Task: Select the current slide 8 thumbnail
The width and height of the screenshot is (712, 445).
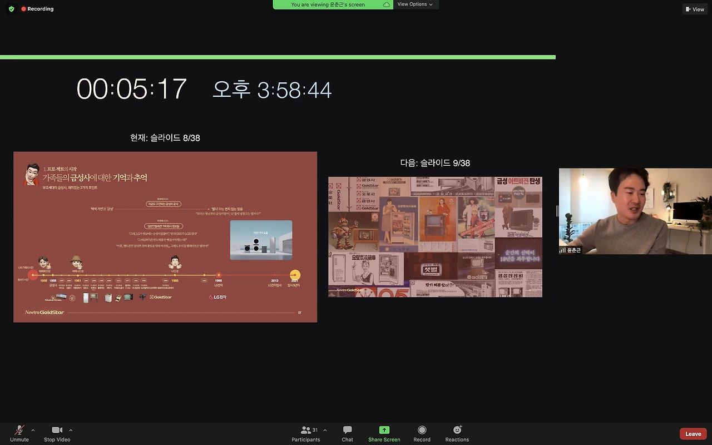Action: [165, 237]
